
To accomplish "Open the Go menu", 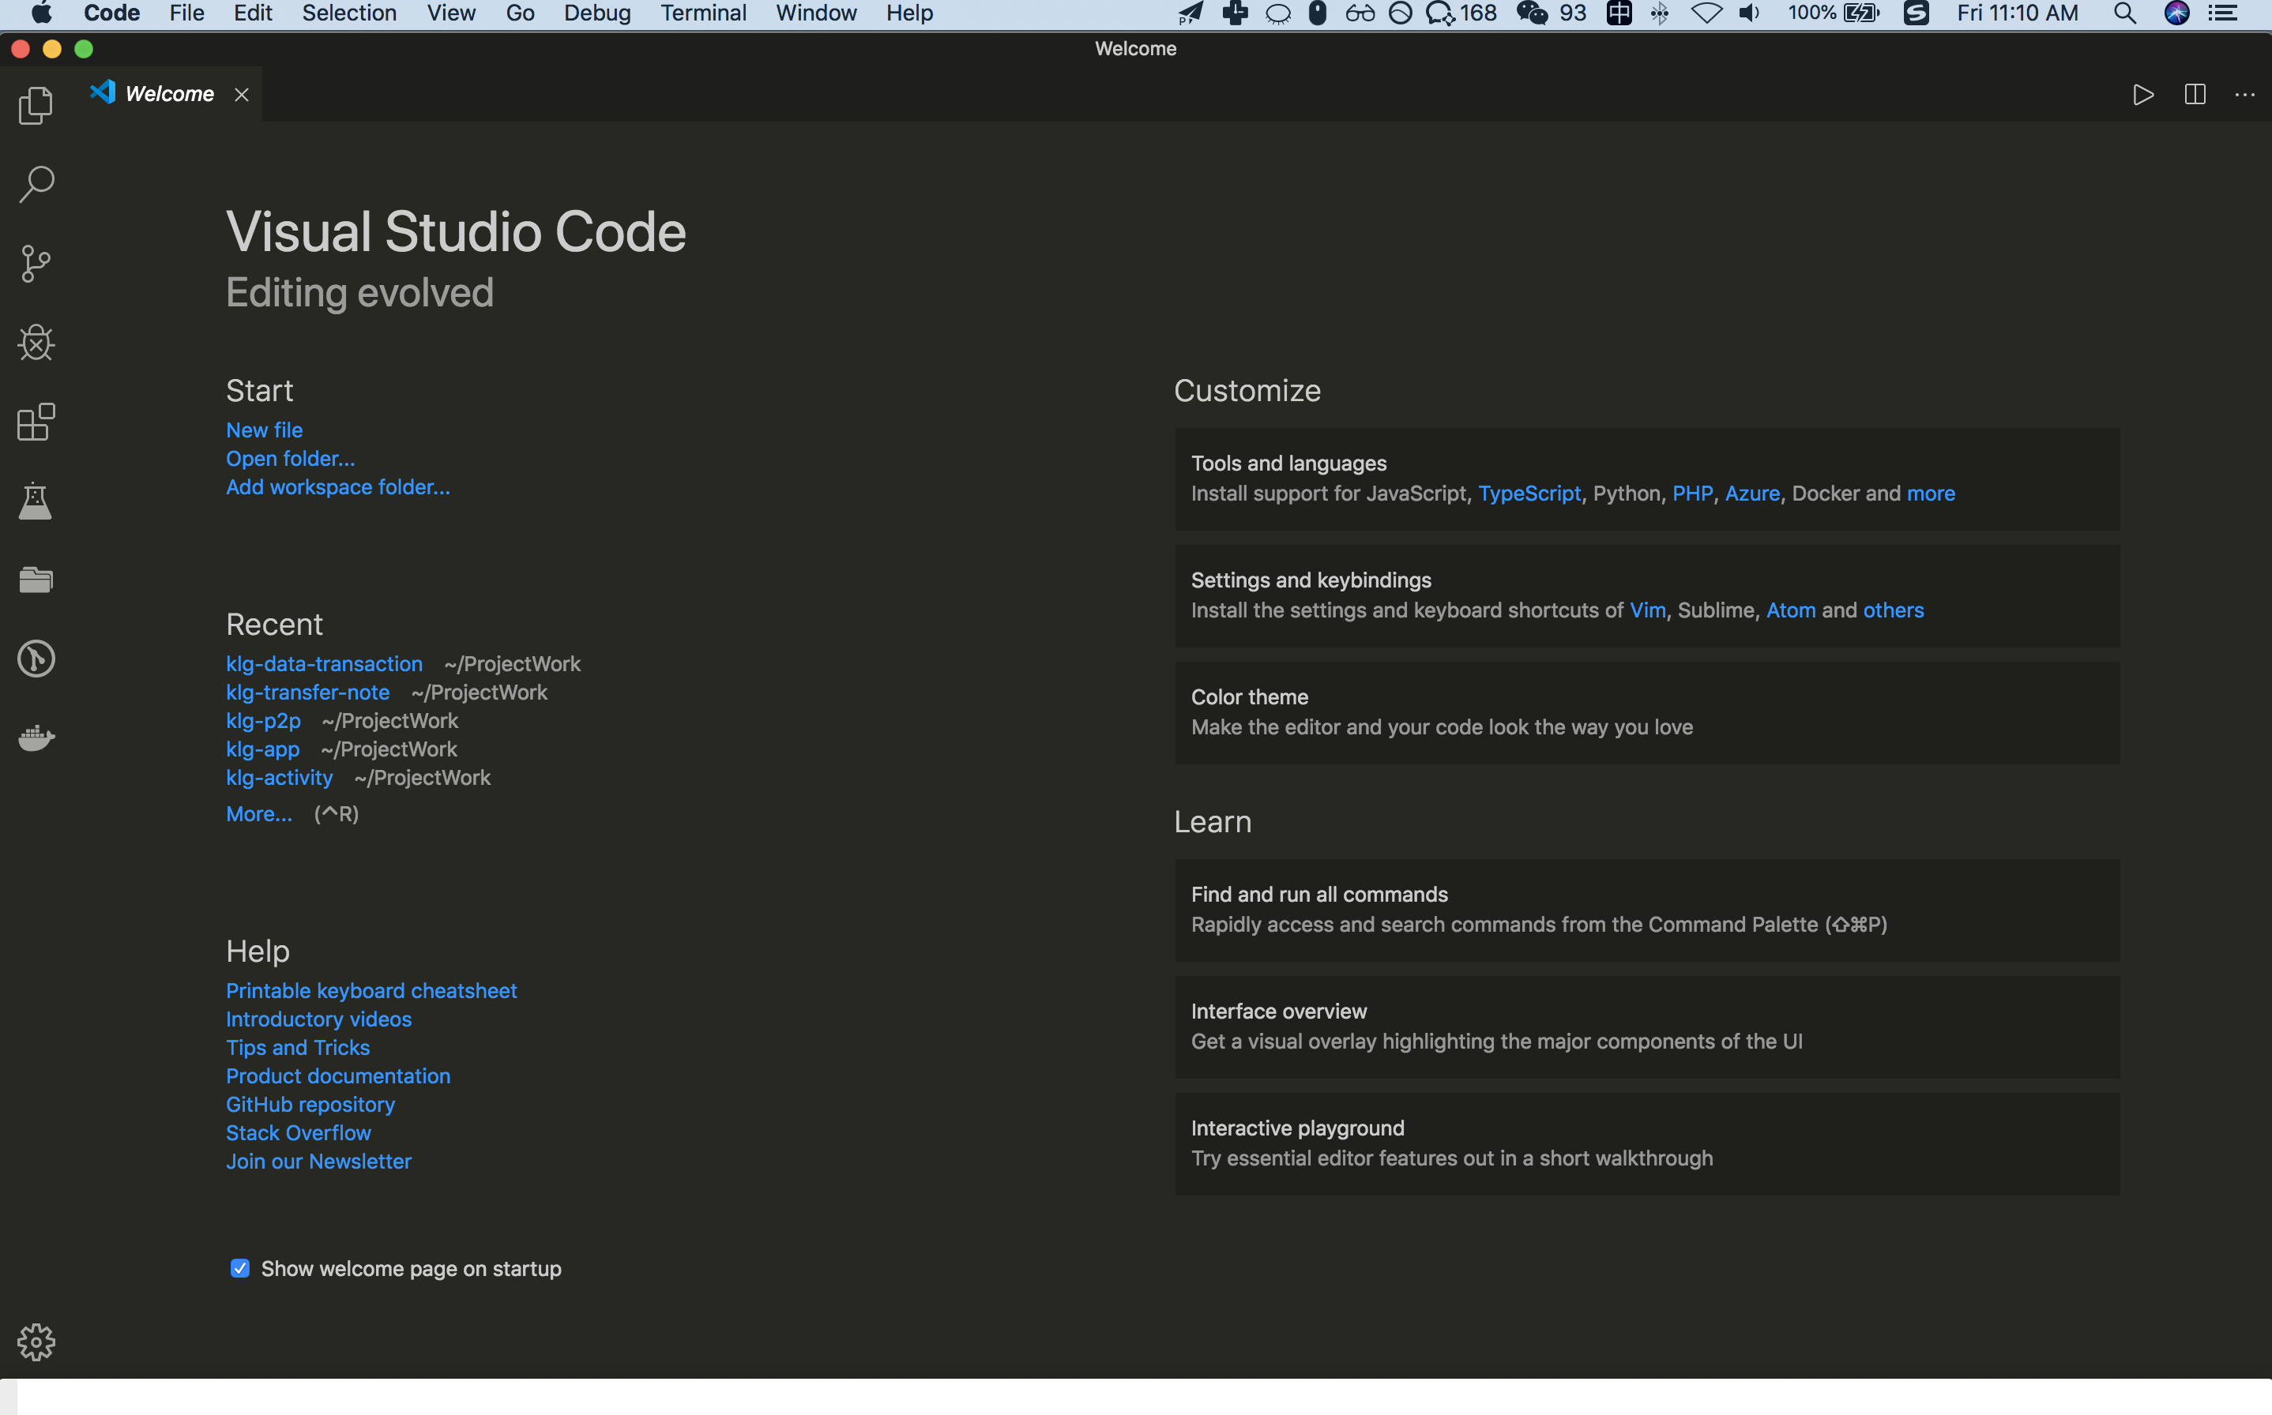I will tap(520, 13).
